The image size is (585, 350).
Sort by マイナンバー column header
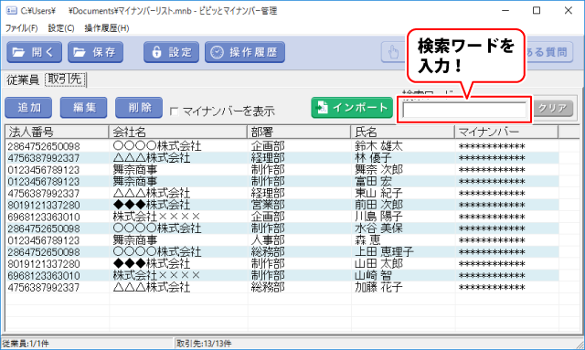(506, 132)
